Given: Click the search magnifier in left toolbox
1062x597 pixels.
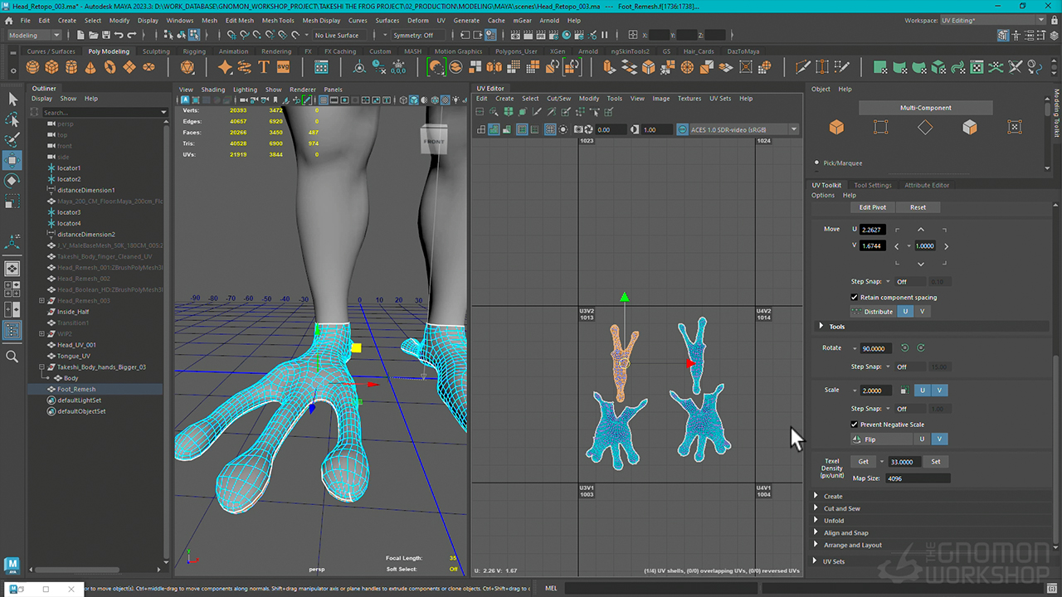Looking at the screenshot, I should [x=12, y=357].
